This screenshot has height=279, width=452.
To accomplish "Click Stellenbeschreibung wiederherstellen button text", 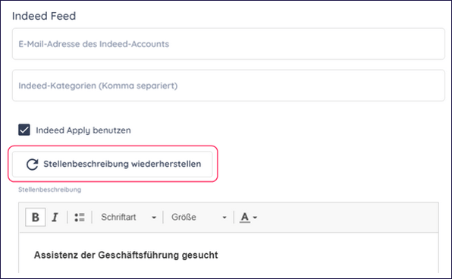I will [x=122, y=164].
